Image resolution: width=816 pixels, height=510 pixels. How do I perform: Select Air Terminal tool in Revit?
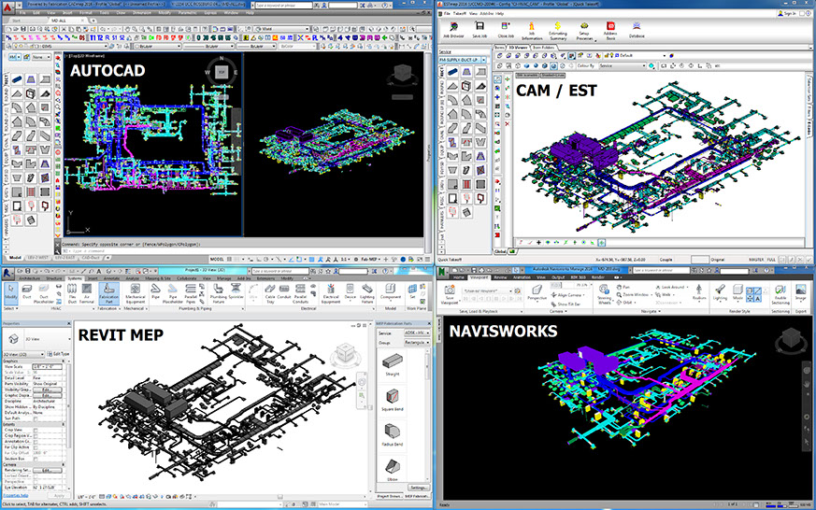tap(87, 293)
